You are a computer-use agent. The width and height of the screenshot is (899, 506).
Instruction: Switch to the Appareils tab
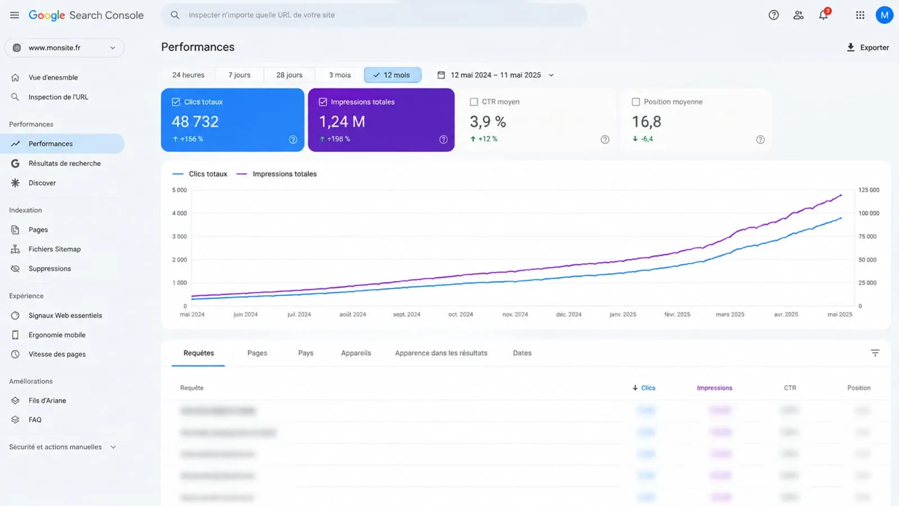(356, 353)
